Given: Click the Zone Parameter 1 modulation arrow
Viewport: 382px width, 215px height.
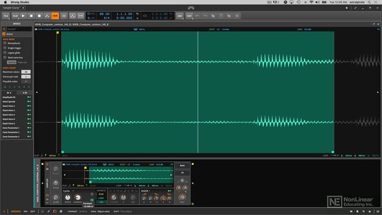Looking at the screenshot, I should click(29, 128).
